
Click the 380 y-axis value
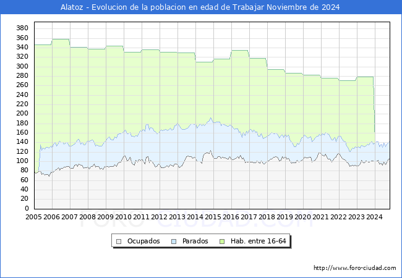pos(22,28)
